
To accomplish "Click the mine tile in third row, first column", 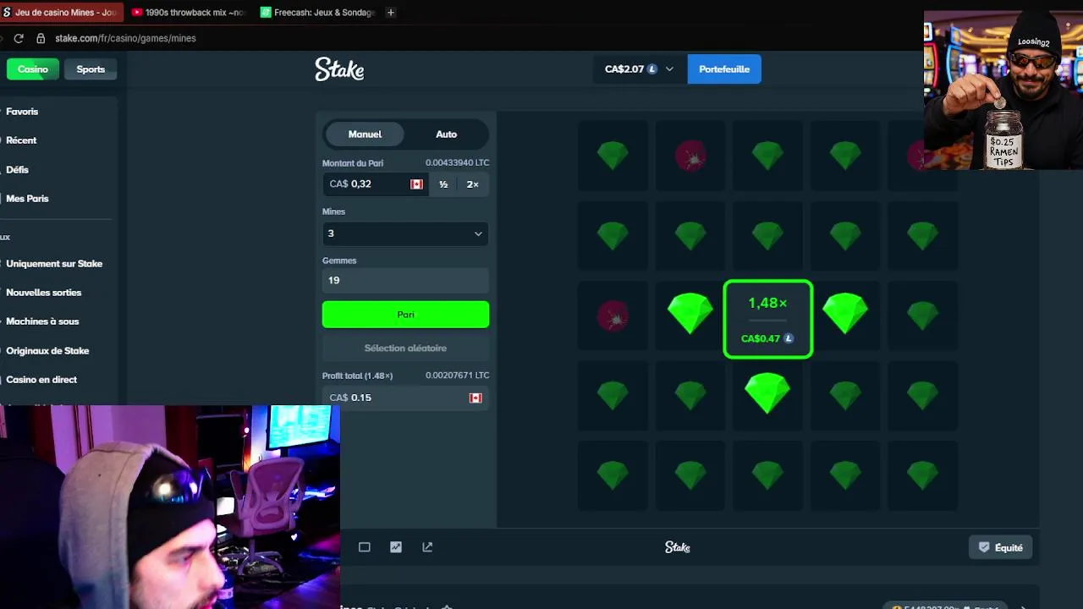I will click(613, 316).
